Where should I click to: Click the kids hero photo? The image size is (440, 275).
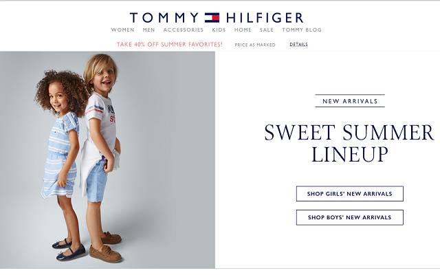pyautogui.click(x=107, y=159)
